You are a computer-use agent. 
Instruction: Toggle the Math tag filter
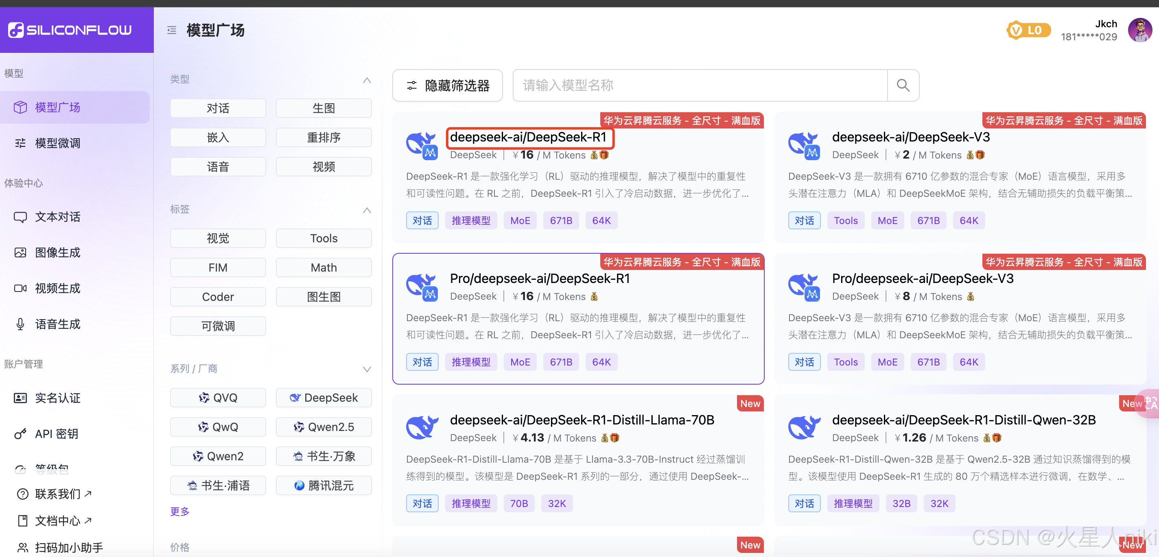tap(324, 267)
